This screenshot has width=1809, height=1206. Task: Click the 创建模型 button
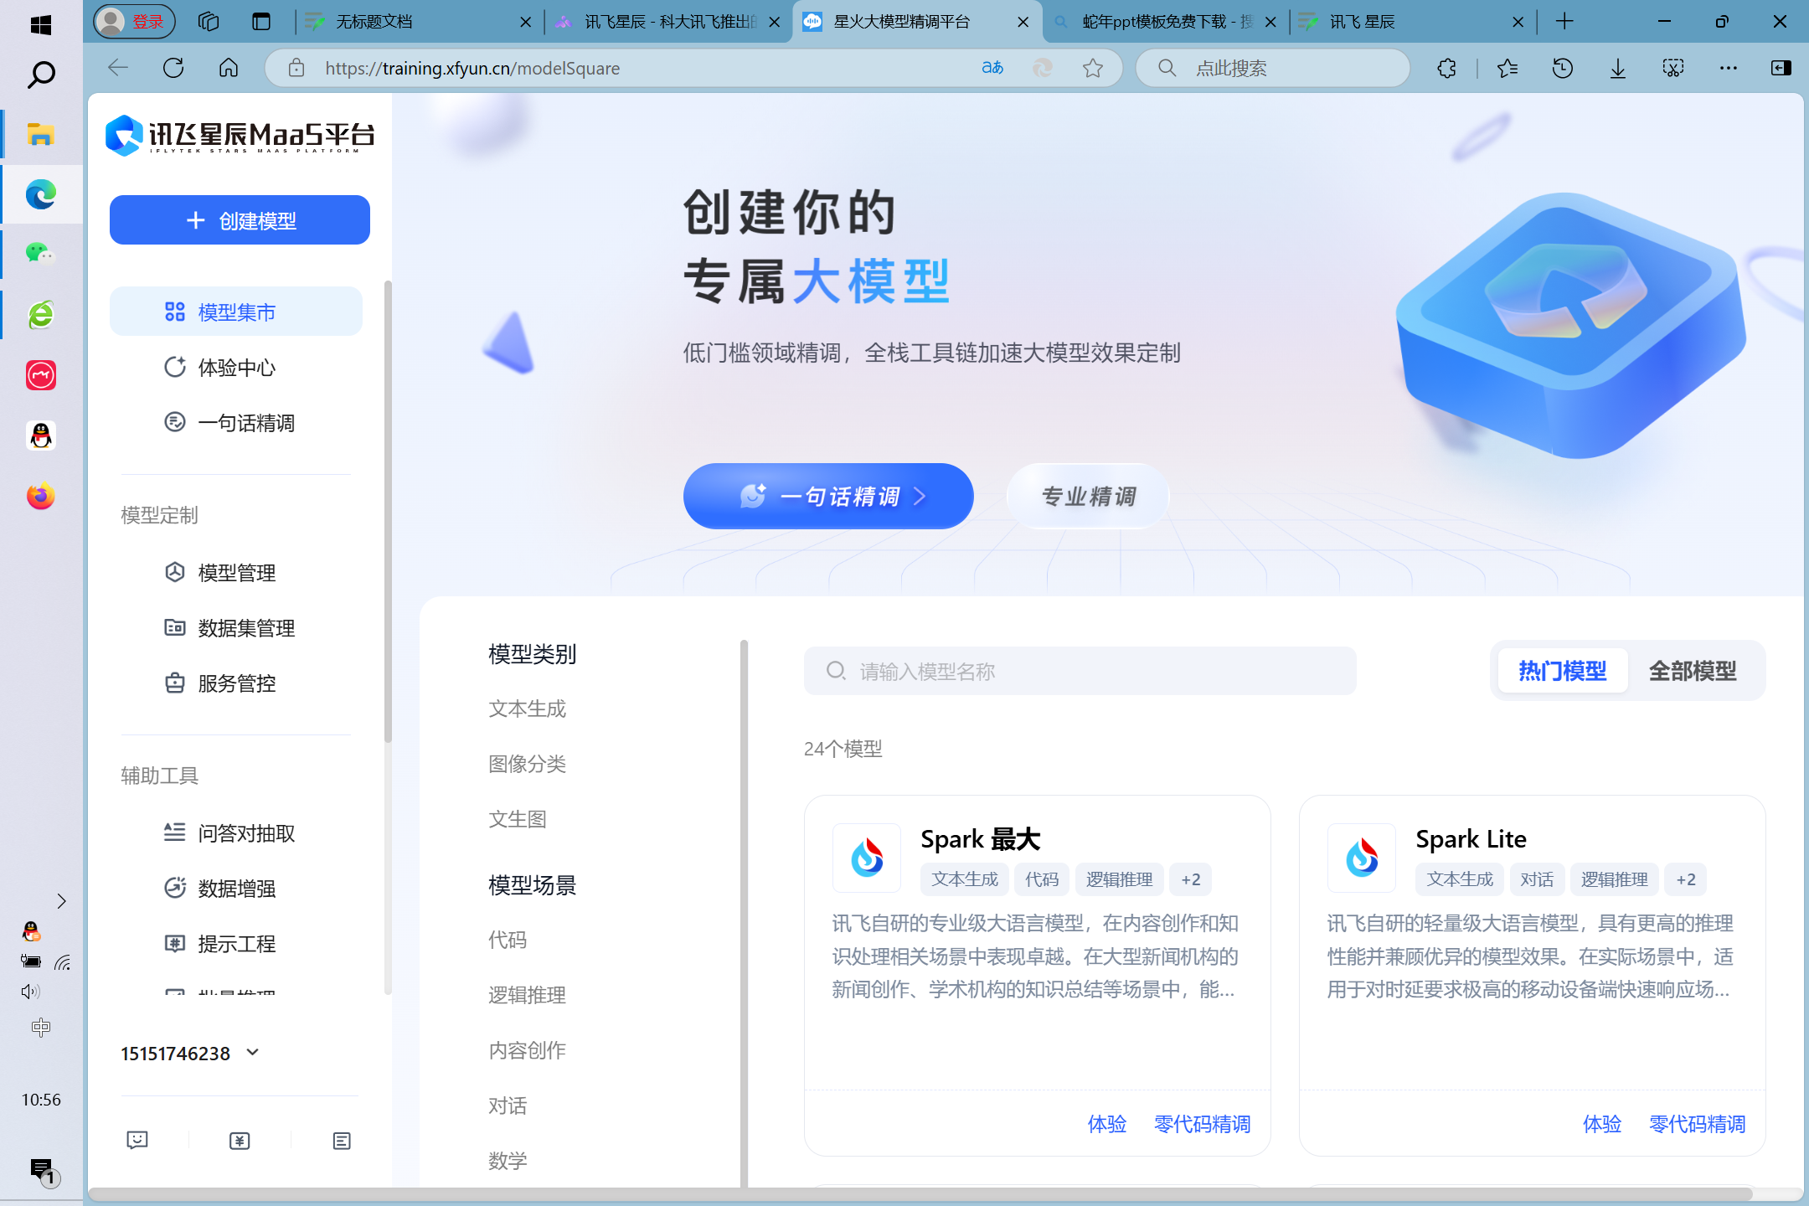pos(240,220)
